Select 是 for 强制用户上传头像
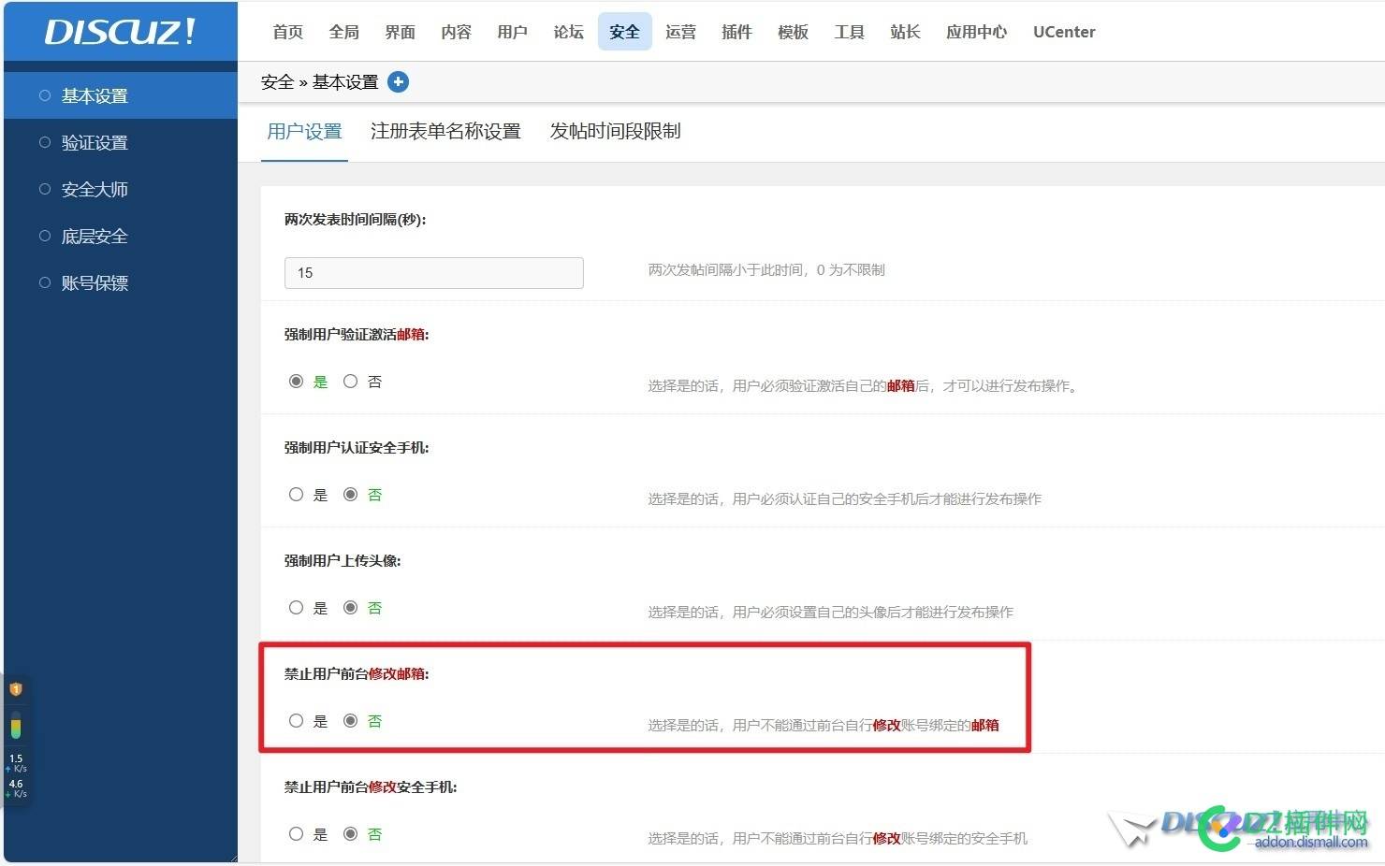1385x866 pixels. pyautogui.click(x=296, y=608)
